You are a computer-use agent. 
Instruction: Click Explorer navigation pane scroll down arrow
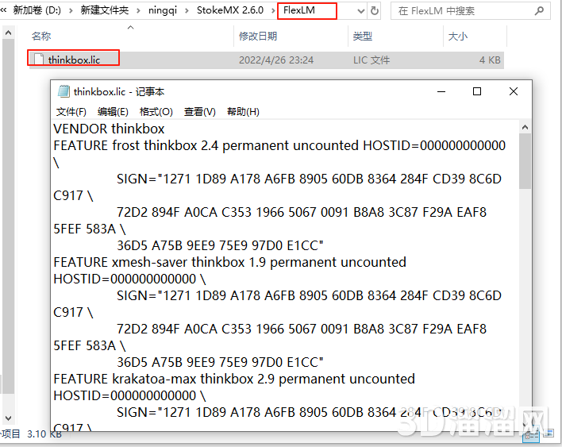[x=8, y=418]
